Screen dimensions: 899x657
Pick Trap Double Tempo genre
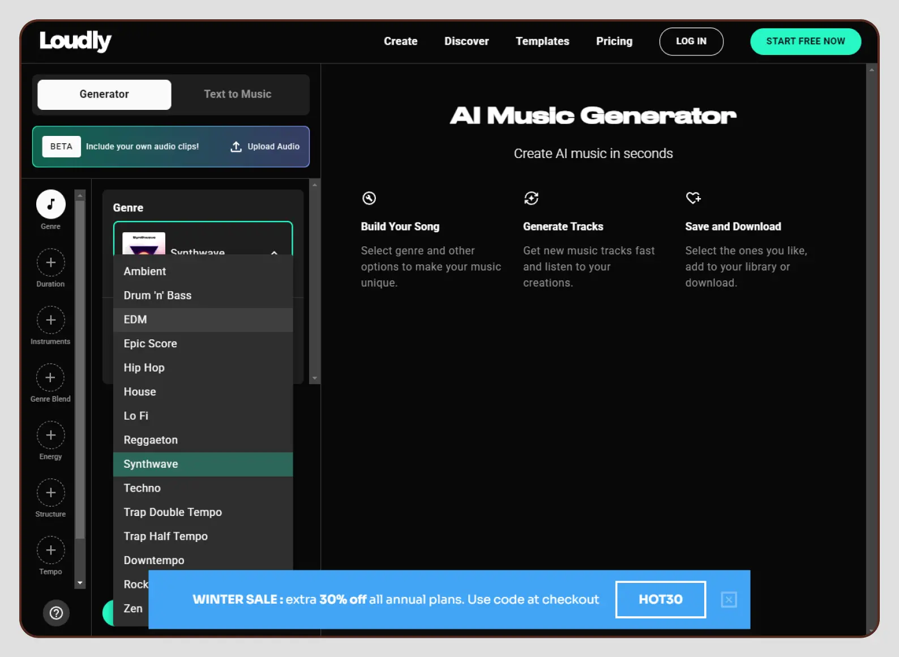tap(203, 512)
